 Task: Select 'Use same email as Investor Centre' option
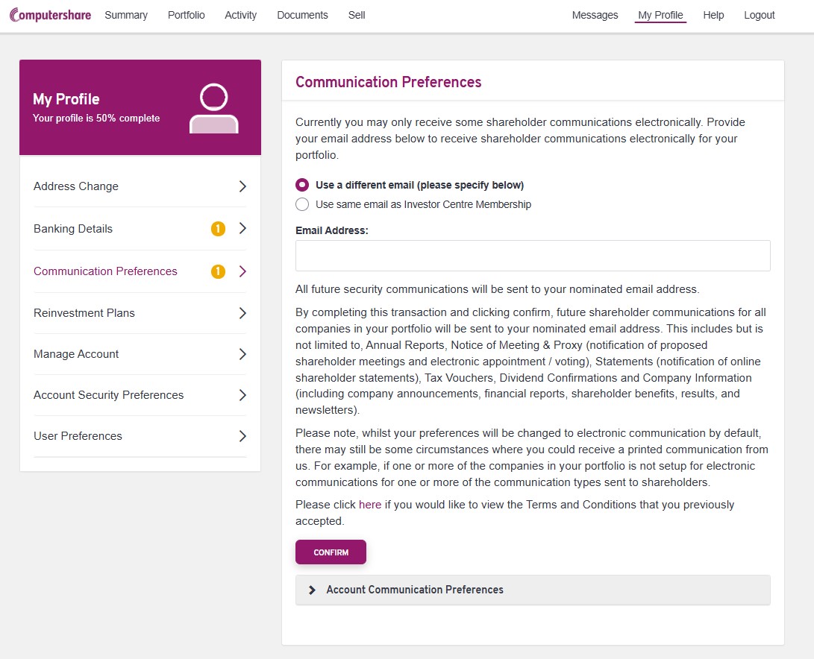[x=302, y=204]
